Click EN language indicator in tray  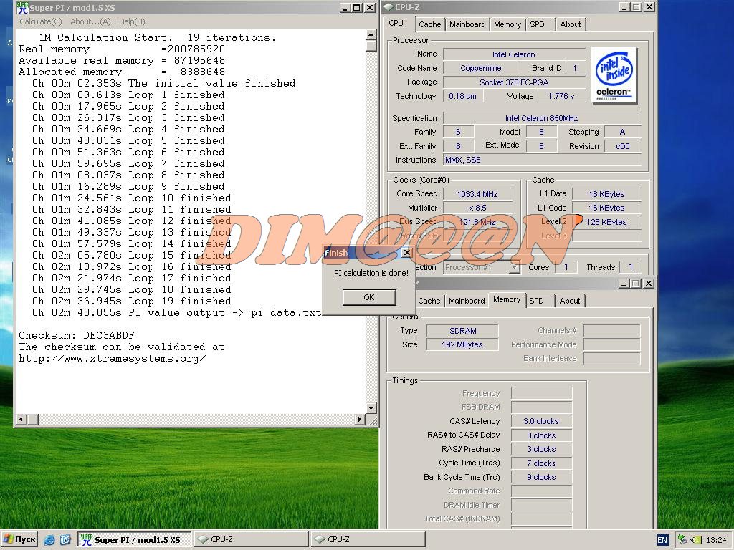pos(662,540)
